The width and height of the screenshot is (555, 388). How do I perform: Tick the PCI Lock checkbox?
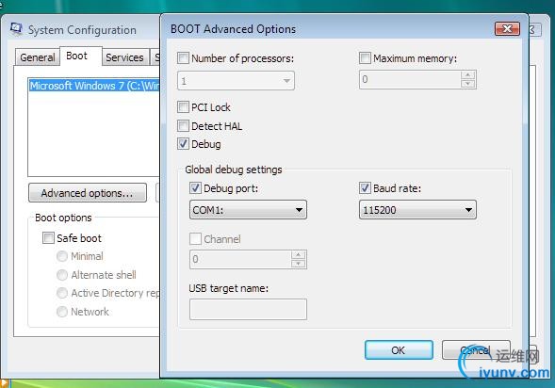[x=183, y=106]
